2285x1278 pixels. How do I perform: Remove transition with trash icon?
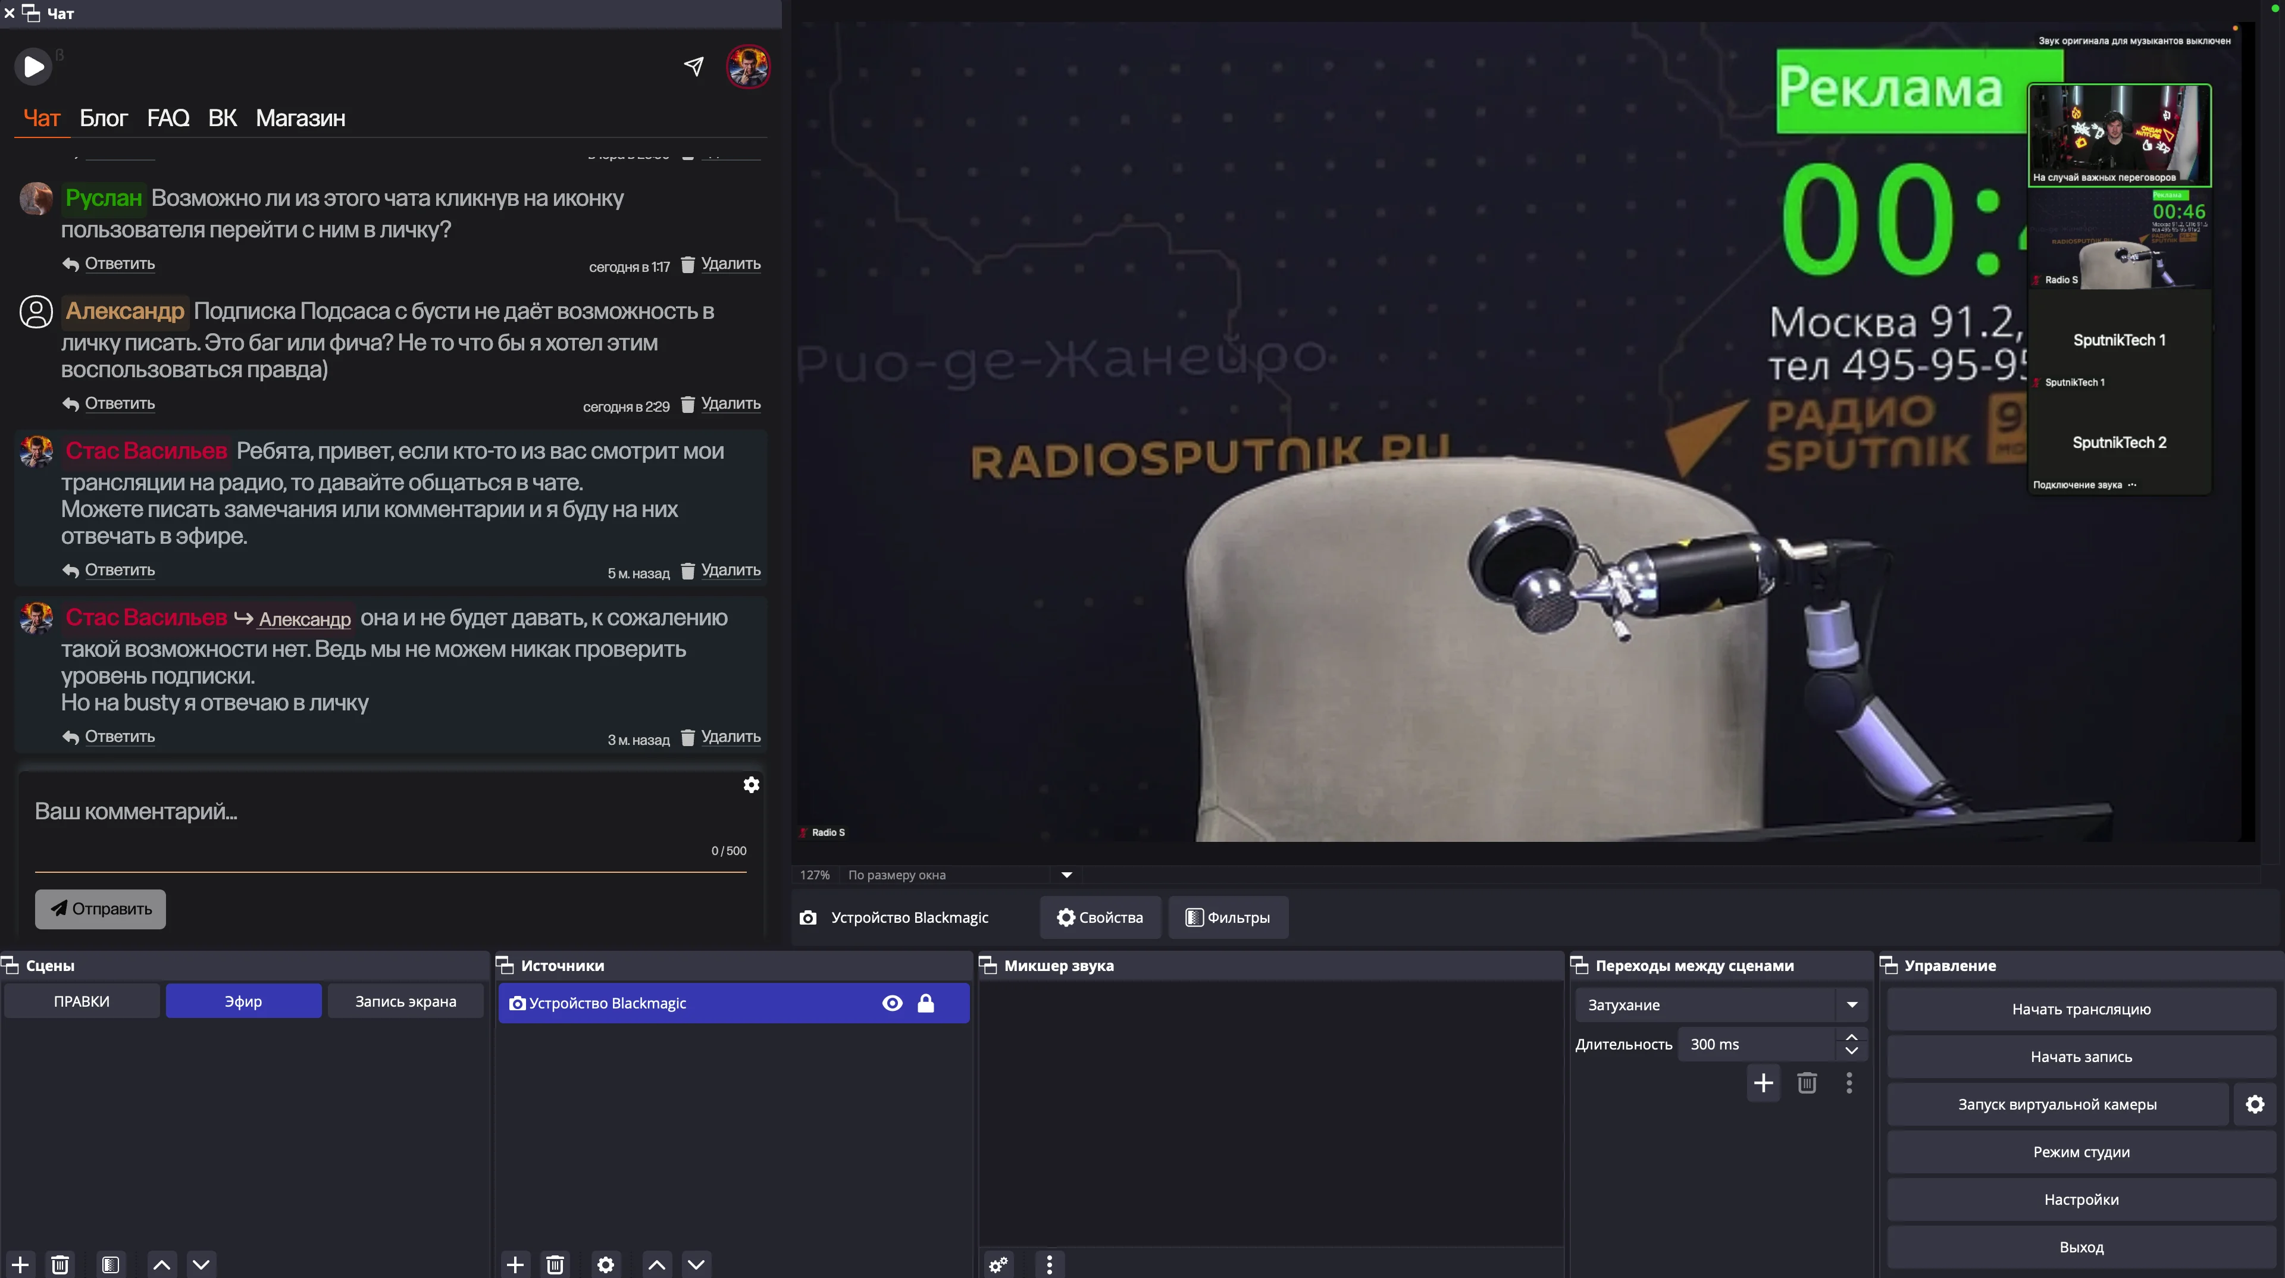click(x=1807, y=1083)
